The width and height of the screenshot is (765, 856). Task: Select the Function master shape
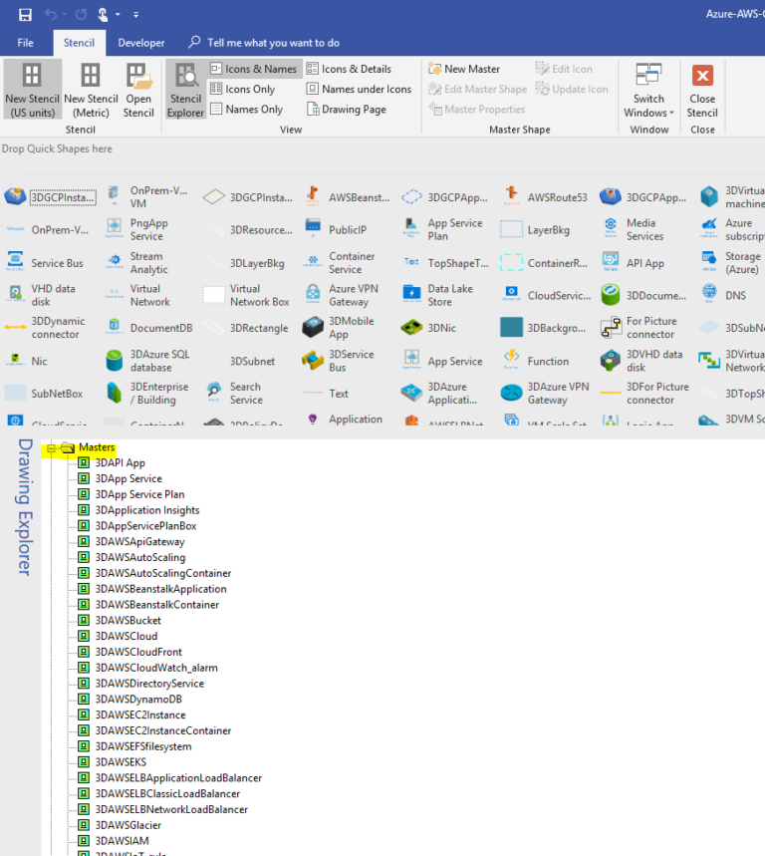(535, 361)
